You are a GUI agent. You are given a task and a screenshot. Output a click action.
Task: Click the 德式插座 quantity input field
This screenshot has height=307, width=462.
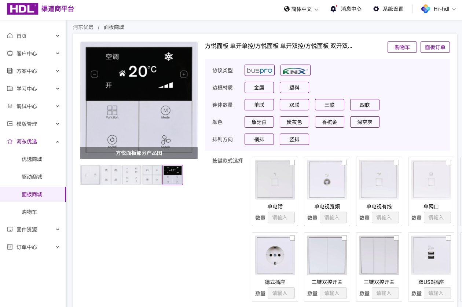pos(281,293)
